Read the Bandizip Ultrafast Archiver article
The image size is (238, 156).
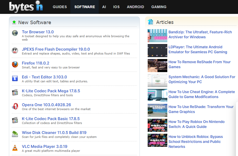[200, 35]
